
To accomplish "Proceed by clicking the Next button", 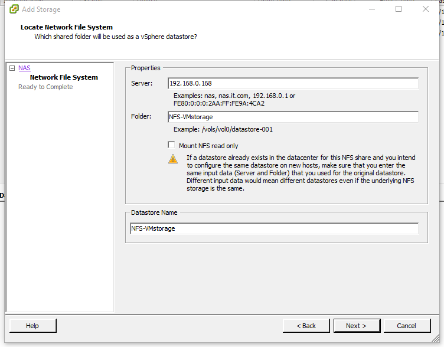I will click(356, 326).
